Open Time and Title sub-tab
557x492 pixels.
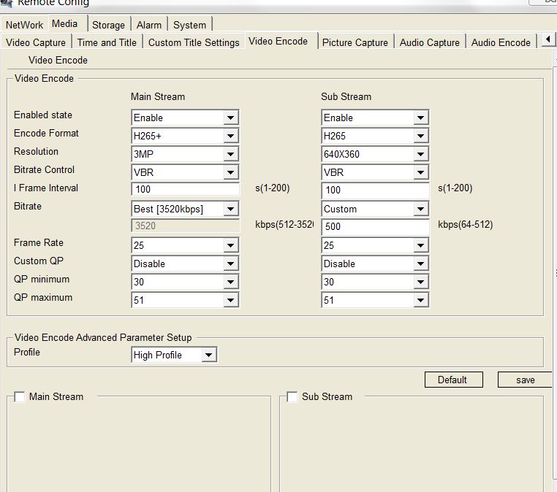[107, 42]
